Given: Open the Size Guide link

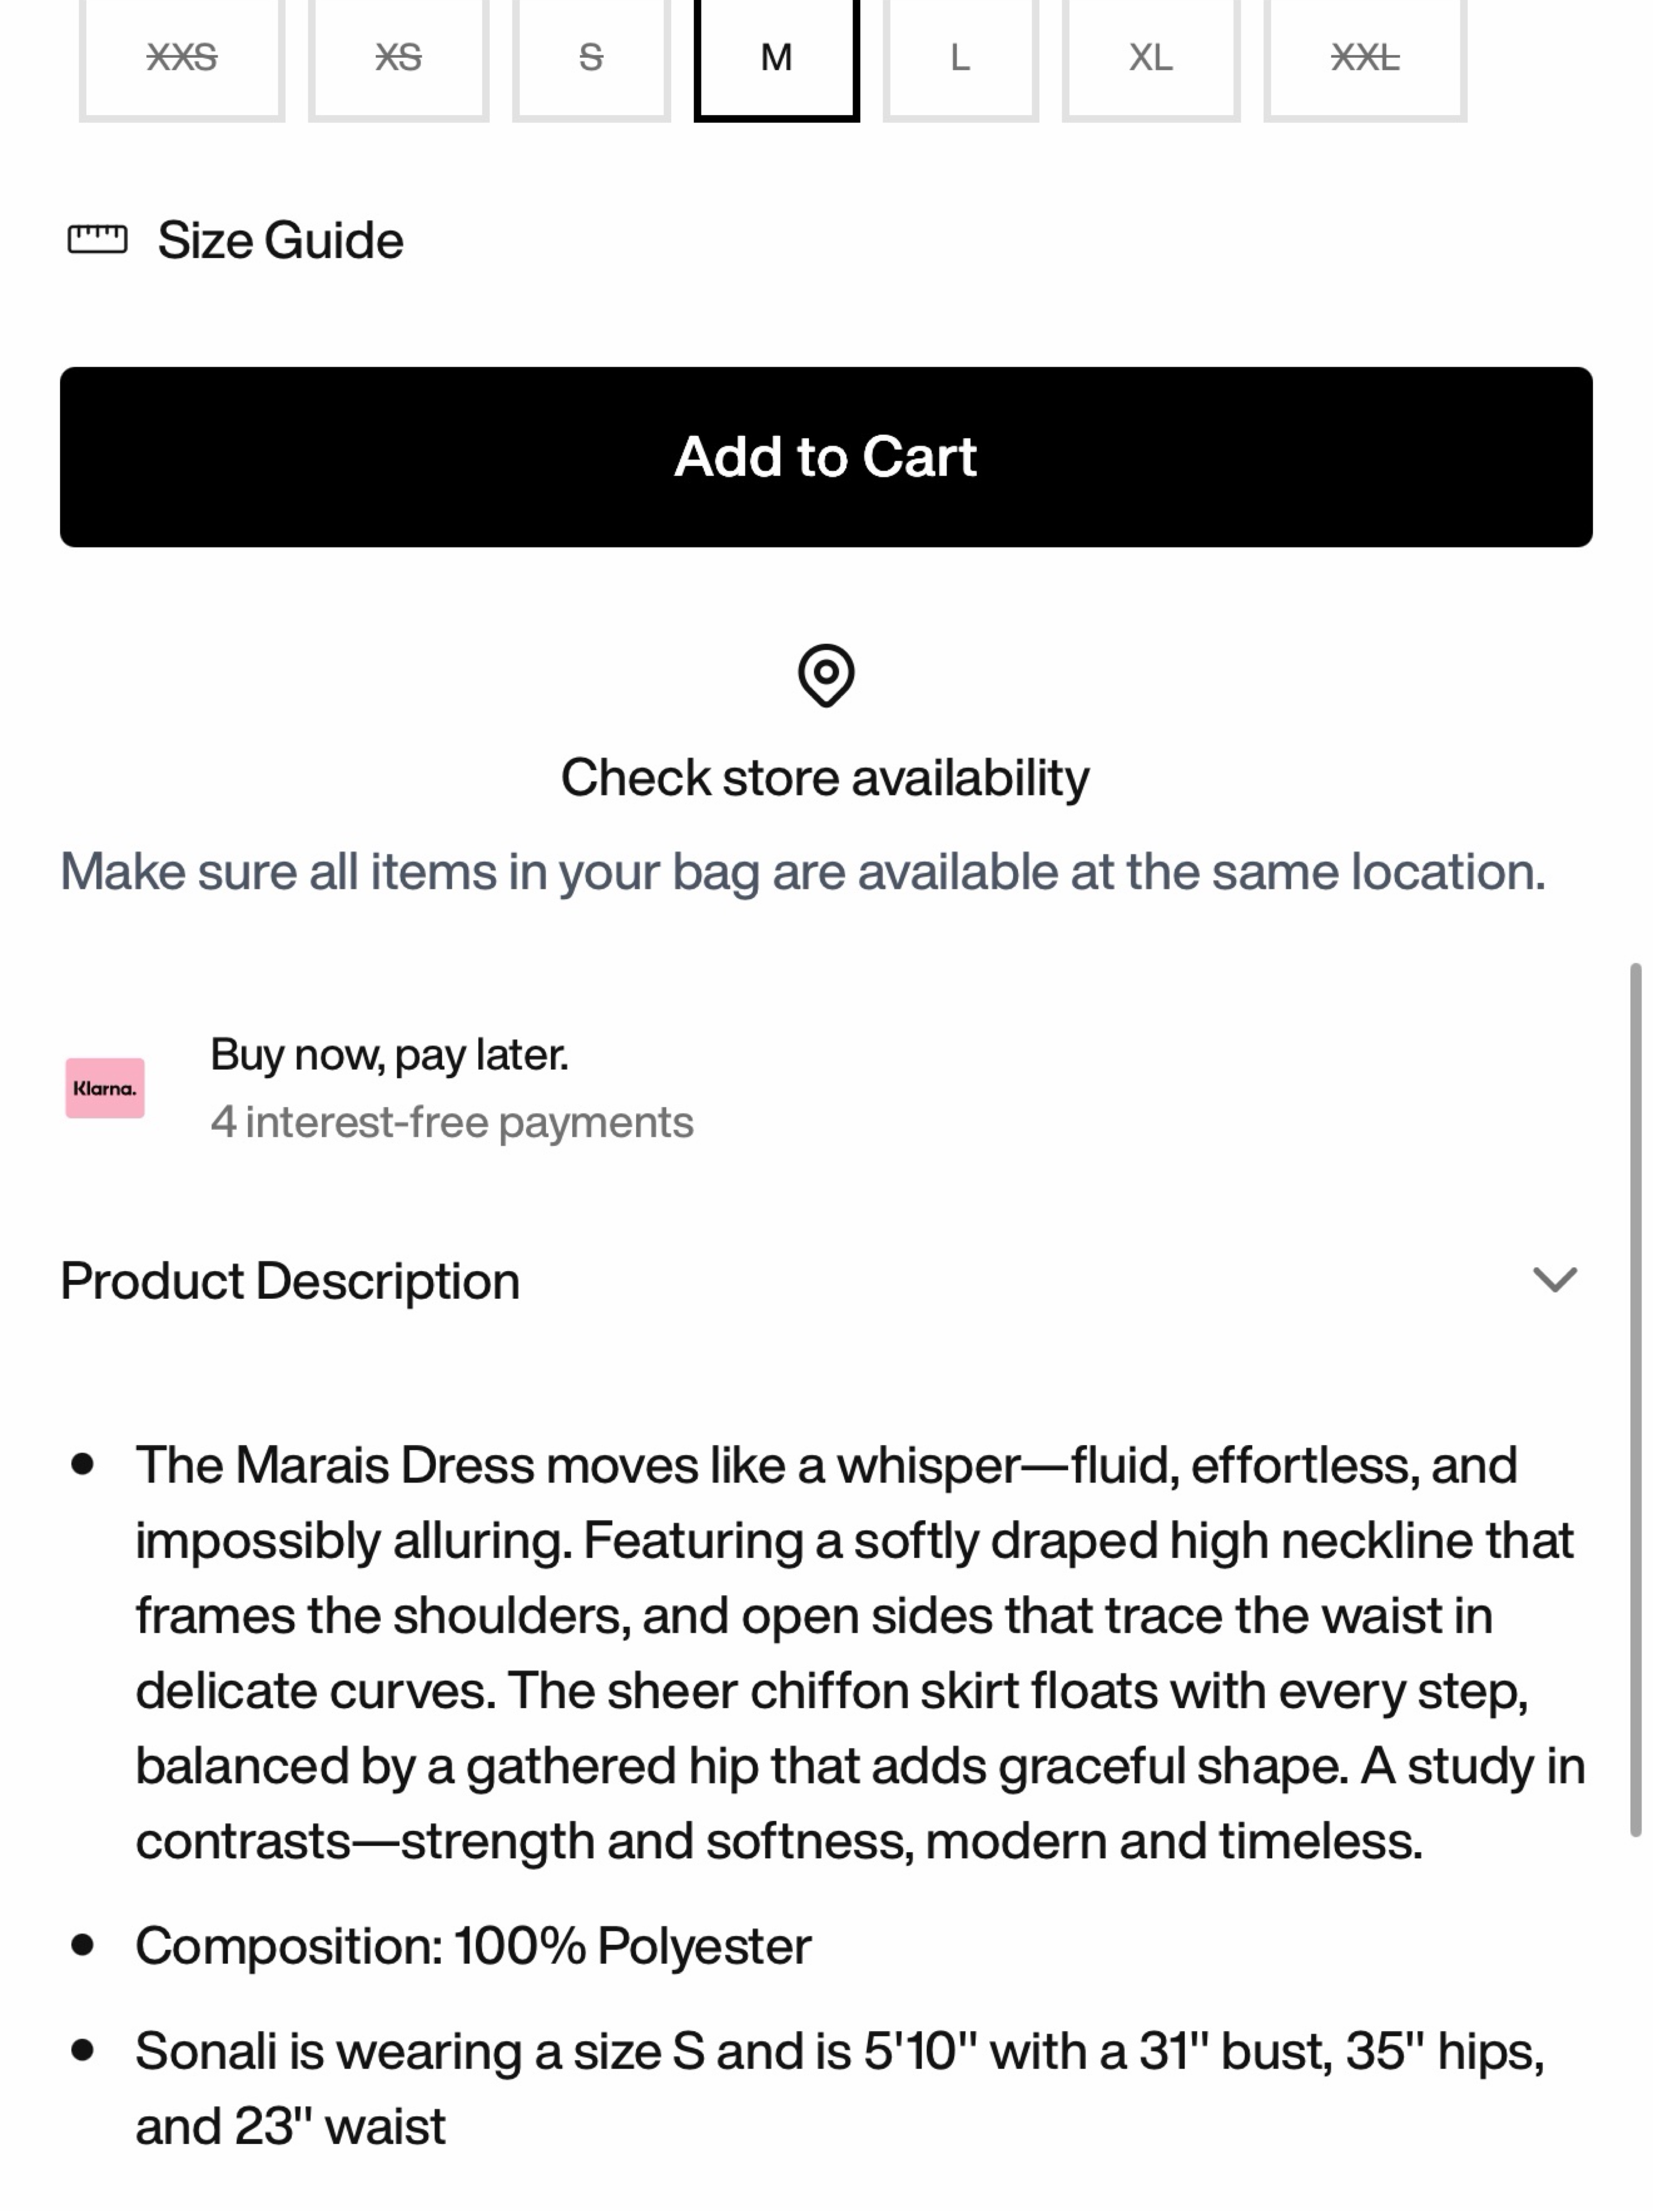Looking at the screenshot, I should (x=280, y=240).
